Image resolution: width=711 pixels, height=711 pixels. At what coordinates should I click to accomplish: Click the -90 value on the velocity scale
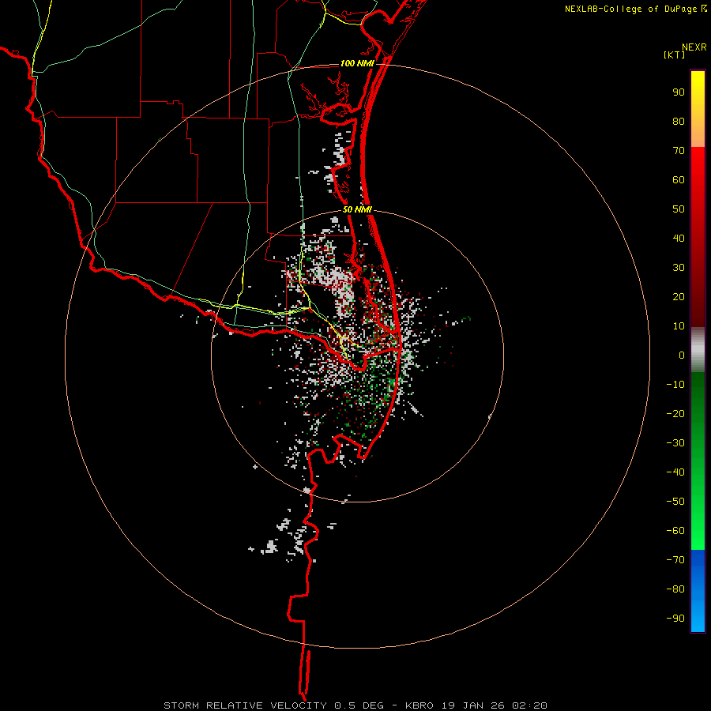(675, 619)
